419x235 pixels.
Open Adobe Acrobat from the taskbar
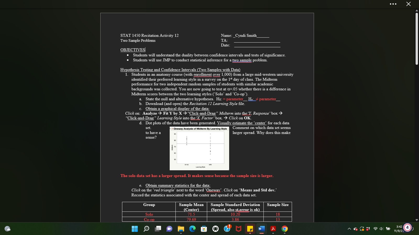point(273,229)
